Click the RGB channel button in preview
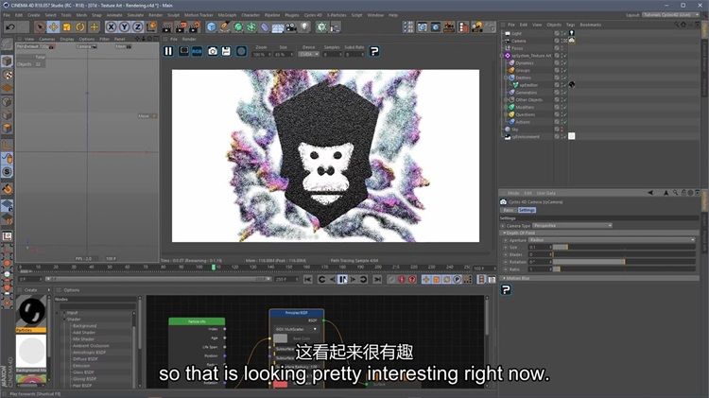Viewport: 709px width, 398px height. (x=198, y=52)
